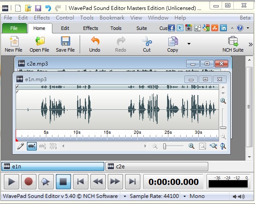The image size is (255, 204).
Task: Zoom to selection icon
Action: pos(203,146)
